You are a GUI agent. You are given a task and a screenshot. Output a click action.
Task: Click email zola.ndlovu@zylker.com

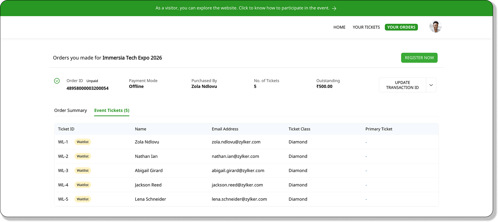236,142
